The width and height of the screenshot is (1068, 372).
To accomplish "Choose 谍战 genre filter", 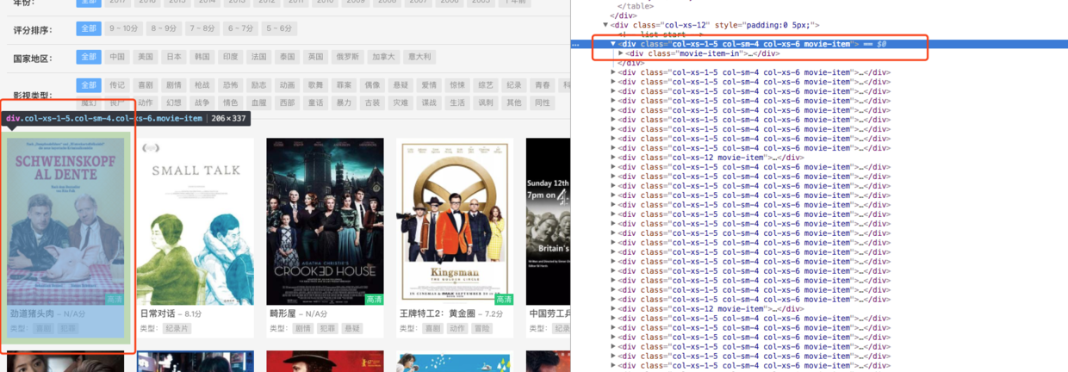I will pyautogui.click(x=429, y=102).
